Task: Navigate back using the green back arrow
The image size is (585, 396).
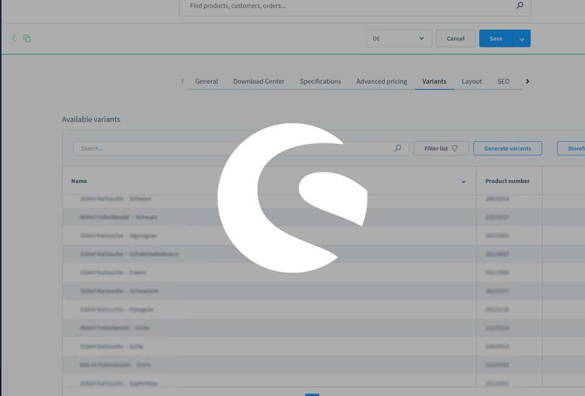Action: pyautogui.click(x=14, y=38)
